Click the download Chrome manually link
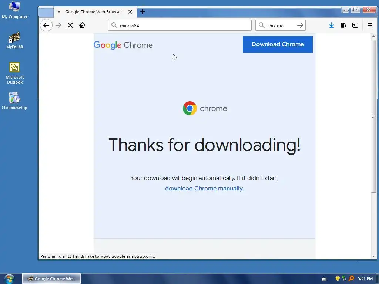 pyautogui.click(x=204, y=189)
